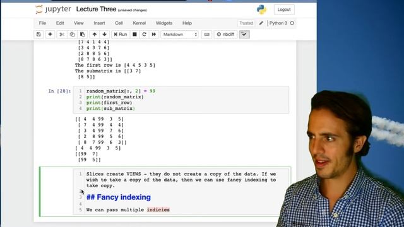404x227 pixels.
Task: Paste cells below icon
Action: 83,34
